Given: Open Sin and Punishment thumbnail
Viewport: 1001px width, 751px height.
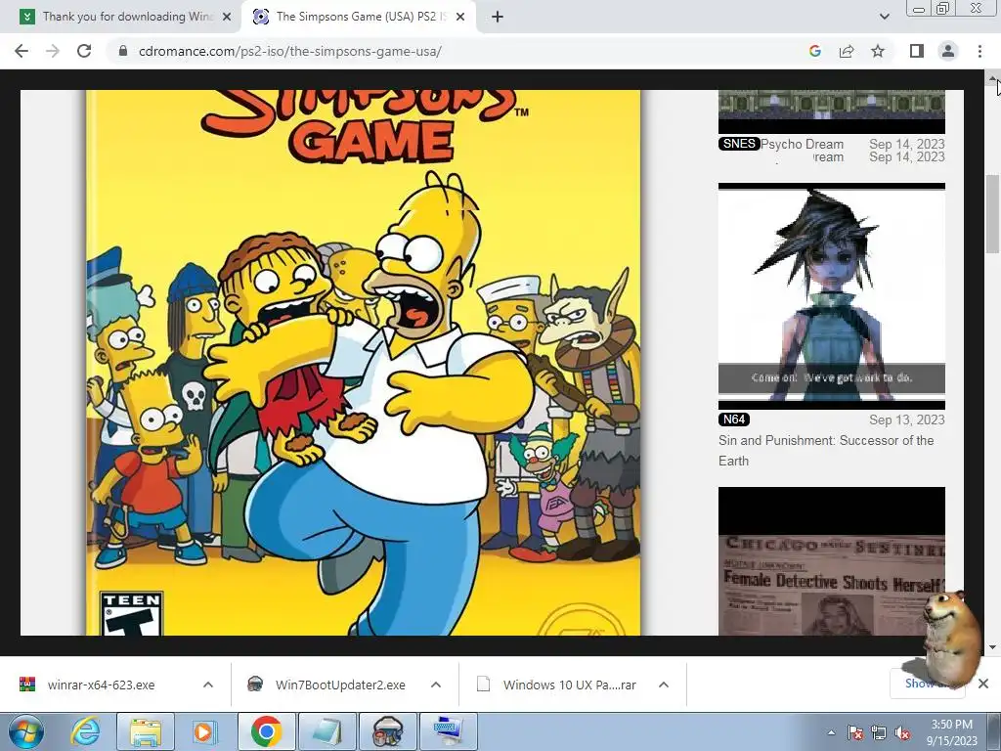Looking at the screenshot, I should click(x=831, y=296).
